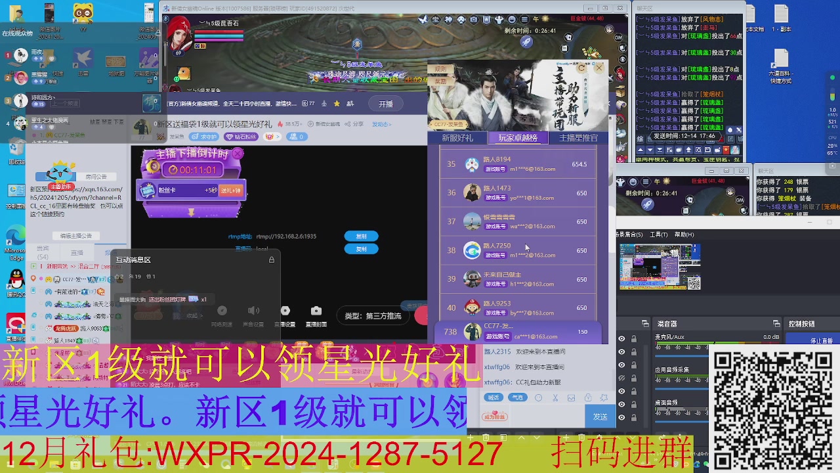Viewport: 840px width, 473px height.
Task: Expand the badge chevron next to 钻石粉丝
Action: click(x=272, y=137)
